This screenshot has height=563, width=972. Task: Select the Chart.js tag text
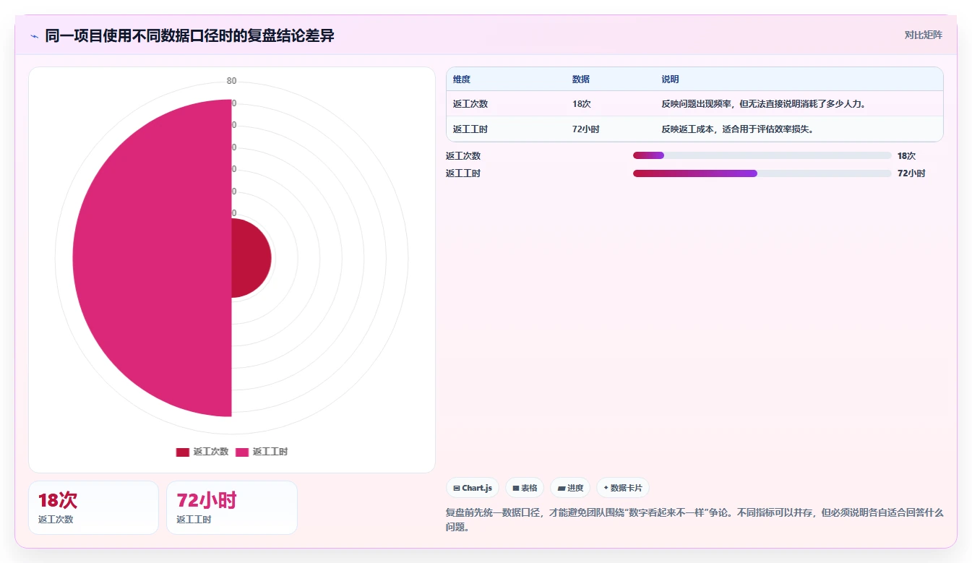click(x=477, y=488)
